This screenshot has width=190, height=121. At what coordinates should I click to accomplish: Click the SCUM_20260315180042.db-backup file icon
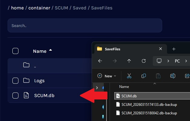118,113
